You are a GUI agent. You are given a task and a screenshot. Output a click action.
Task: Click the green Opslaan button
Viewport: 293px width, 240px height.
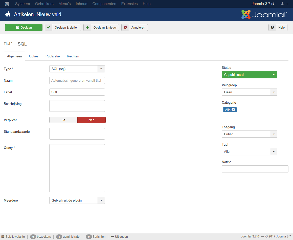click(24, 27)
